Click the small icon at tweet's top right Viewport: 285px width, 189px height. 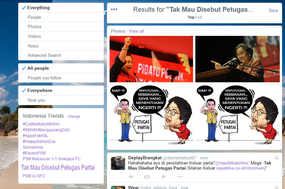tap(277, 158)
